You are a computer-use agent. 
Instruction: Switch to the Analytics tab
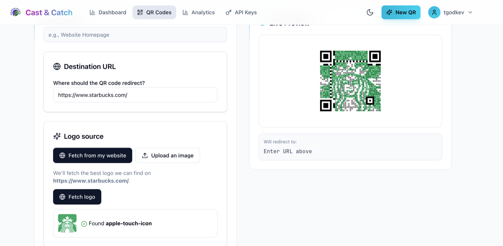pyautogui.click(x=198, y=12)
